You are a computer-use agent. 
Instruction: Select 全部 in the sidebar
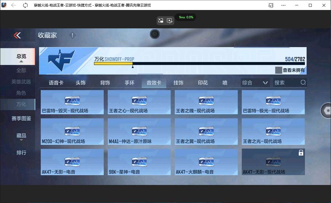(x=21, y=70)
